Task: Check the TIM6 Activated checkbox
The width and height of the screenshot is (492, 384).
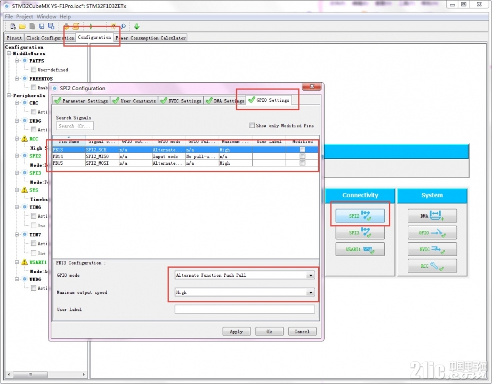Action: click(34, 215)
